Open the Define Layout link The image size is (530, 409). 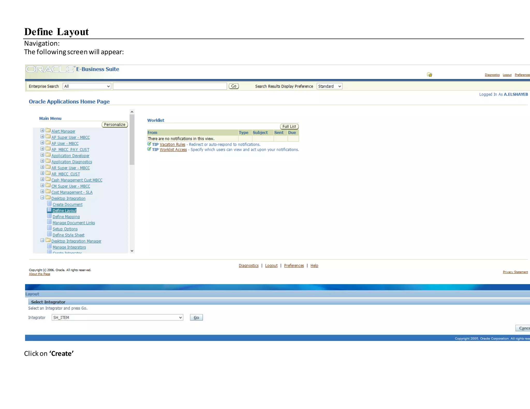click(x=65, y=211)
